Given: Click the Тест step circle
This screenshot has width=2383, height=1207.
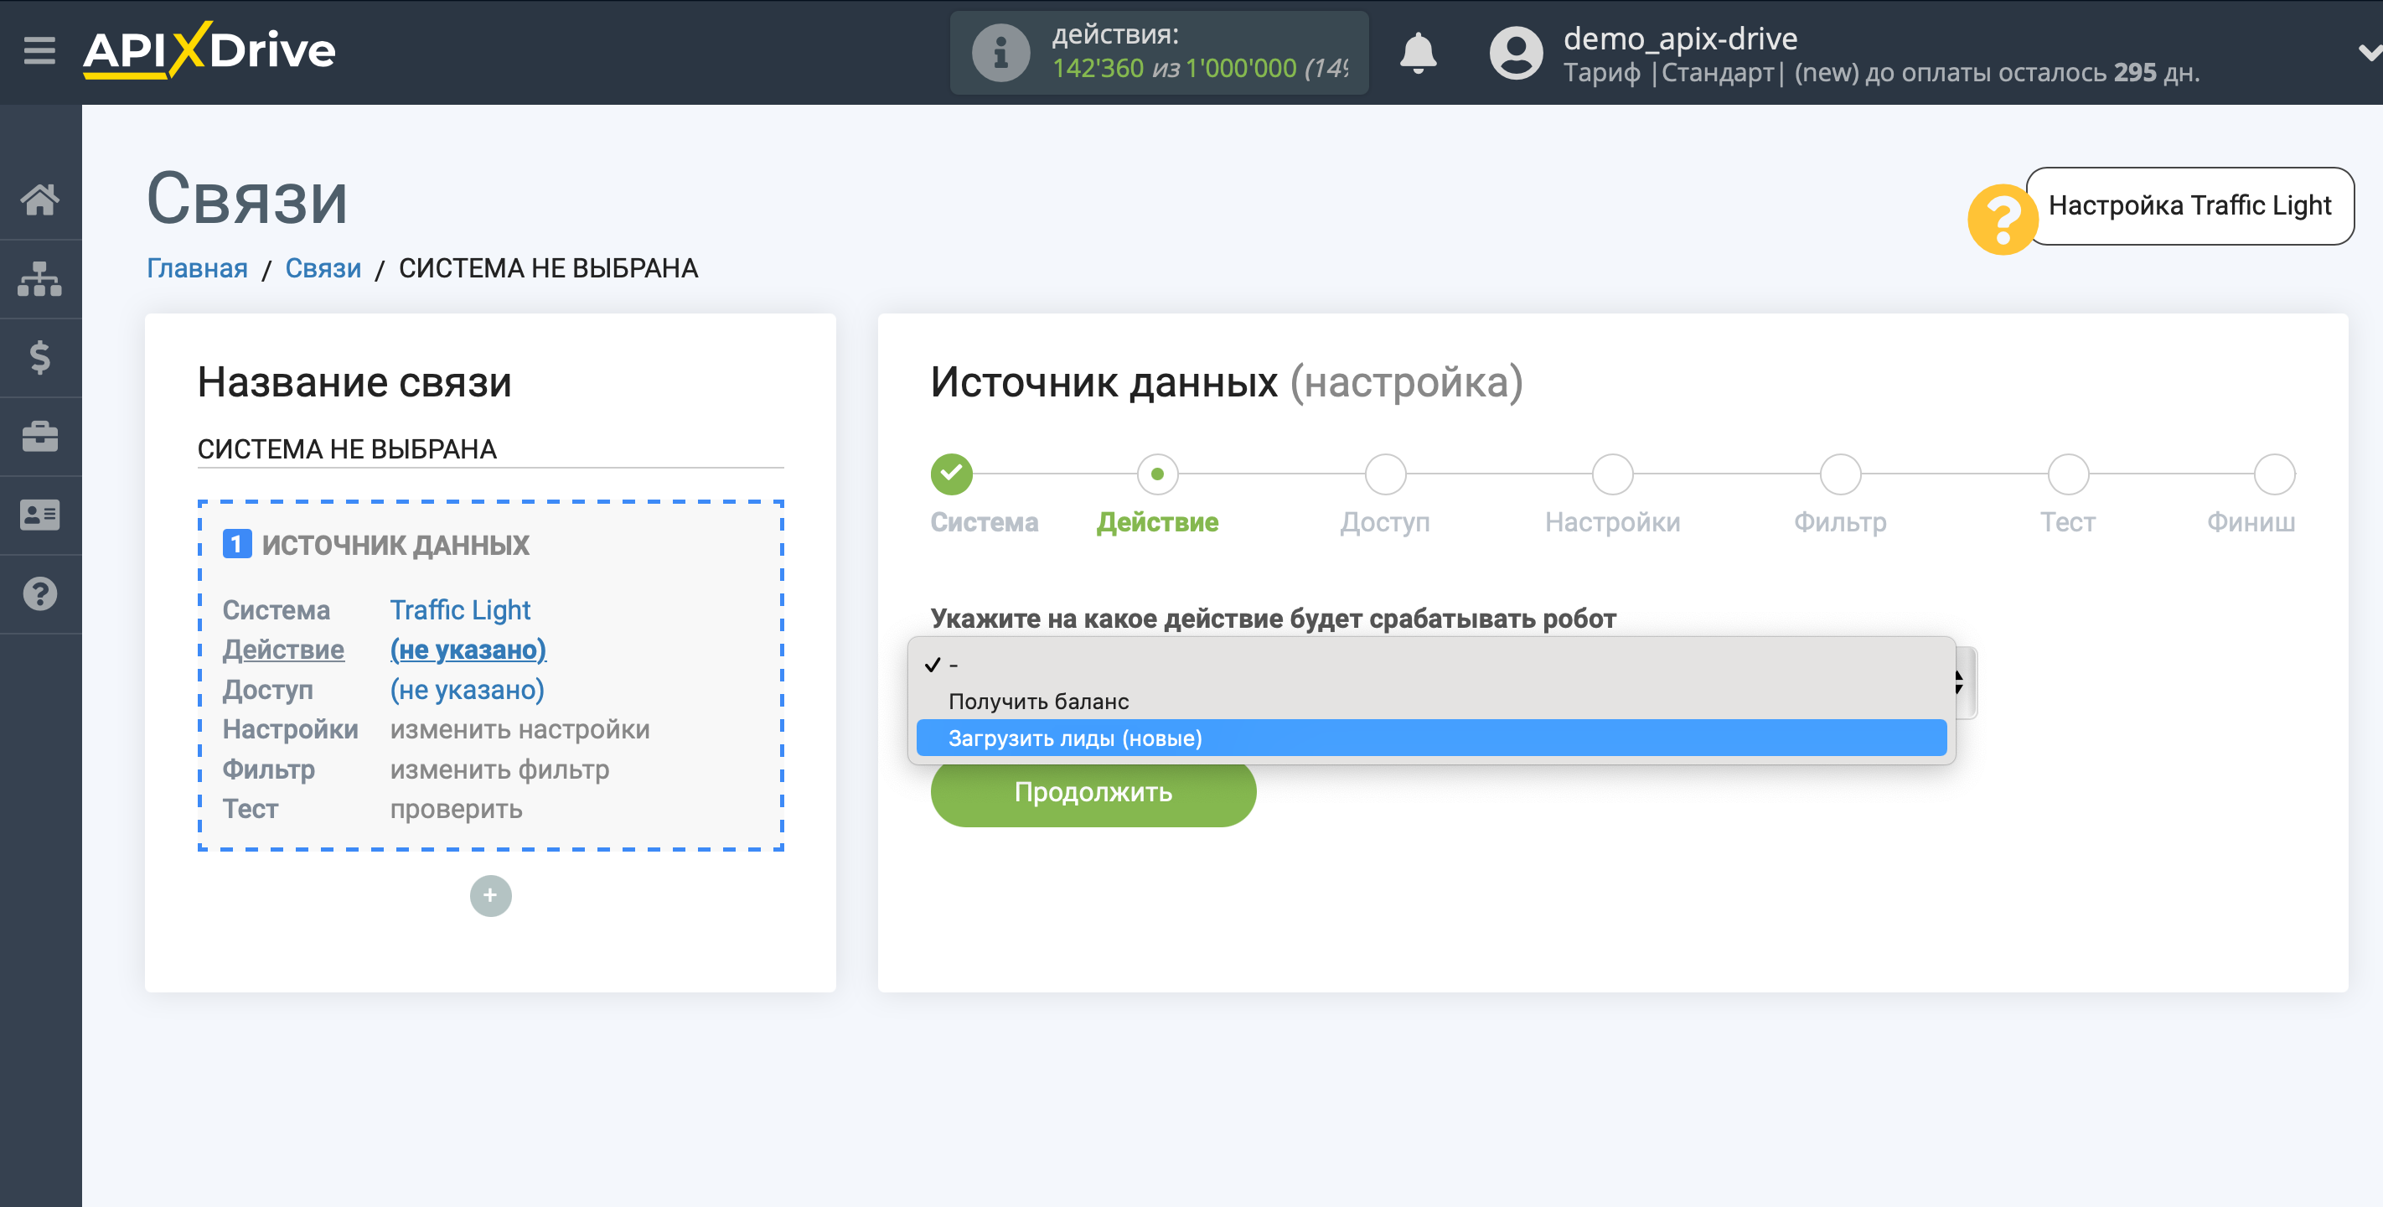Looking at the screenshot, I should pyautogui.click(x=2068, y=474).
